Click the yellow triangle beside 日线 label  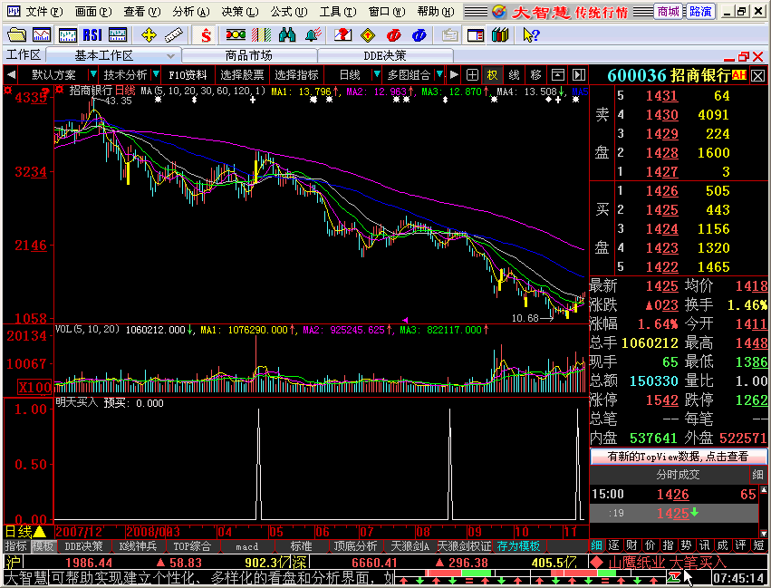(x=40, y=532)
